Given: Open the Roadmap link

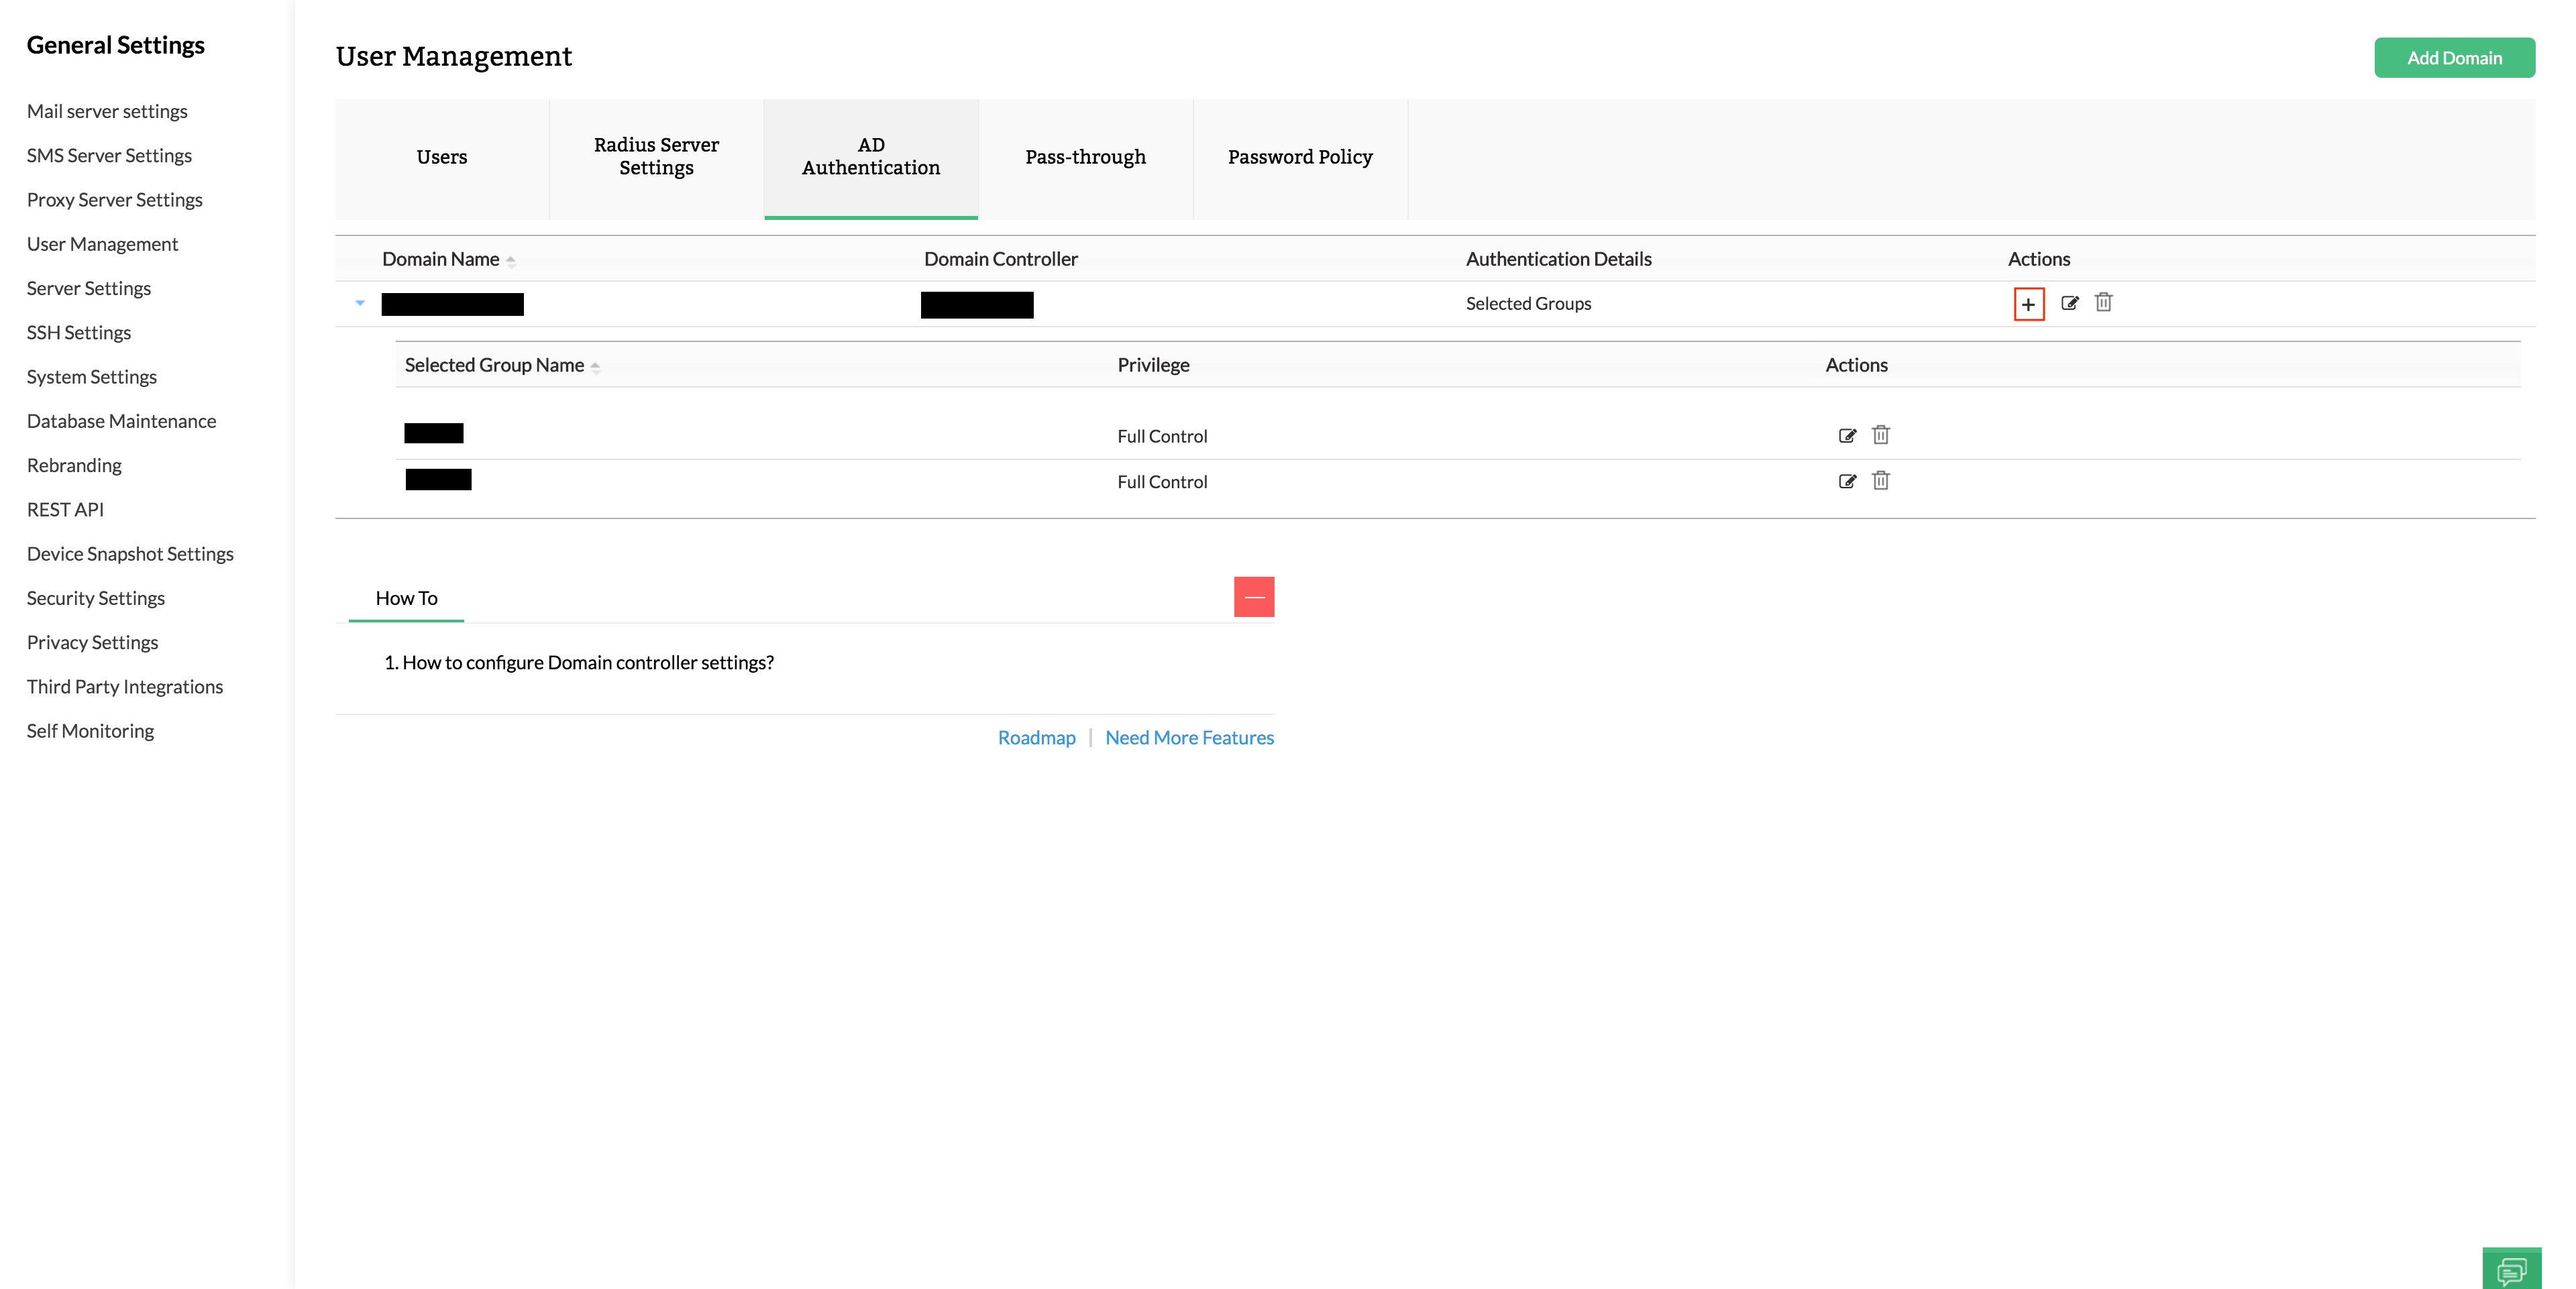Looking at the screenshot, I should (x=1037, y=737).
